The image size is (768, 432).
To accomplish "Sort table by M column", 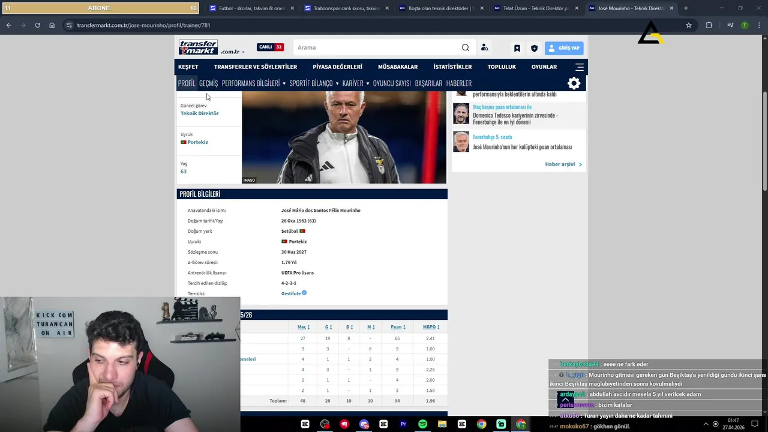I will [371, 327].
